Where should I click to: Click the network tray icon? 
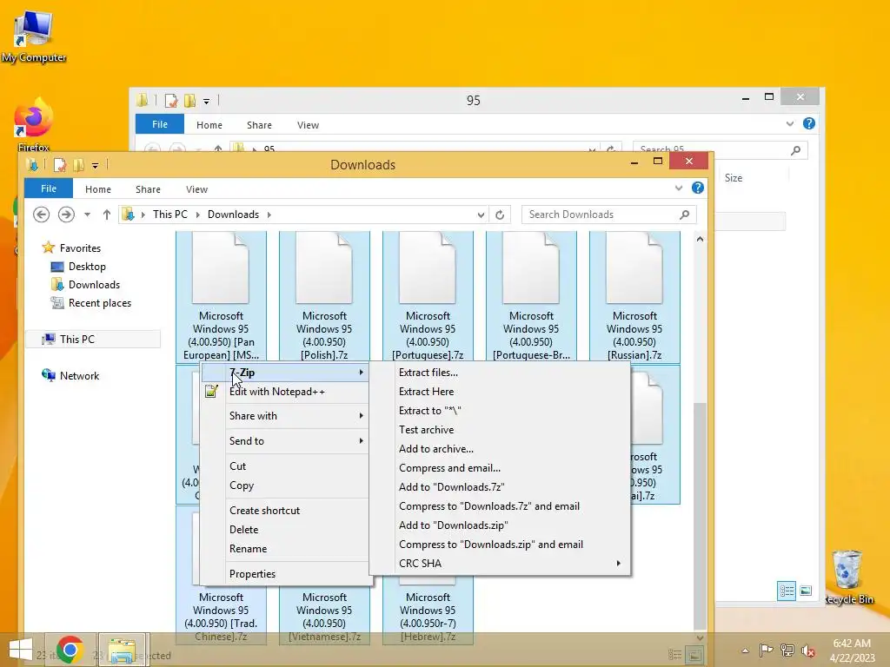[x=787, y=650]
